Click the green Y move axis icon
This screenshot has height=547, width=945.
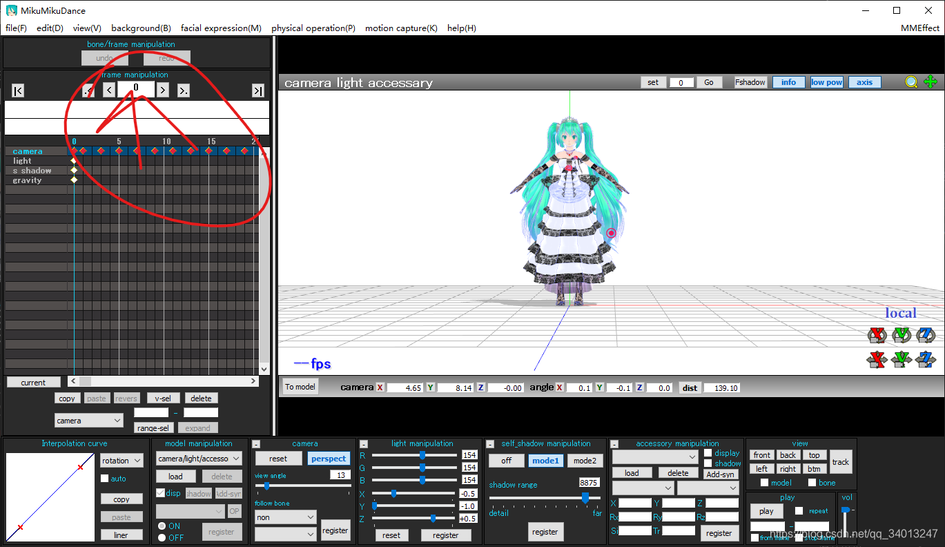click(902, 359)
